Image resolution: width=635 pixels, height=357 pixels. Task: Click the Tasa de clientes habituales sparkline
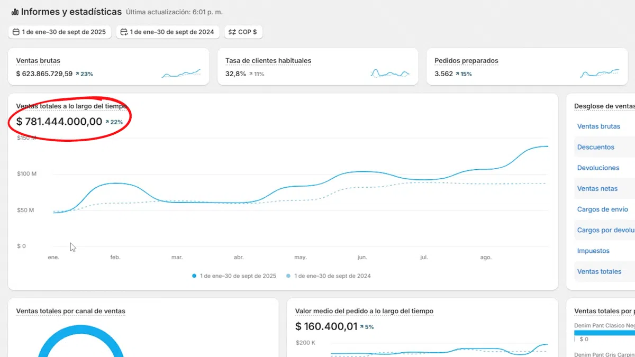(390, 74)
